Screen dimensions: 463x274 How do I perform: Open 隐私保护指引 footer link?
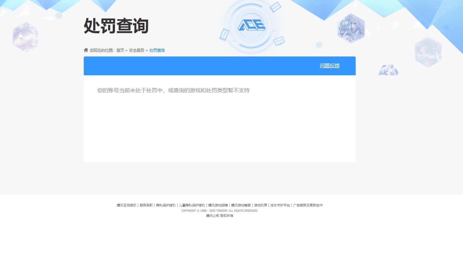[x=166, y=205]
